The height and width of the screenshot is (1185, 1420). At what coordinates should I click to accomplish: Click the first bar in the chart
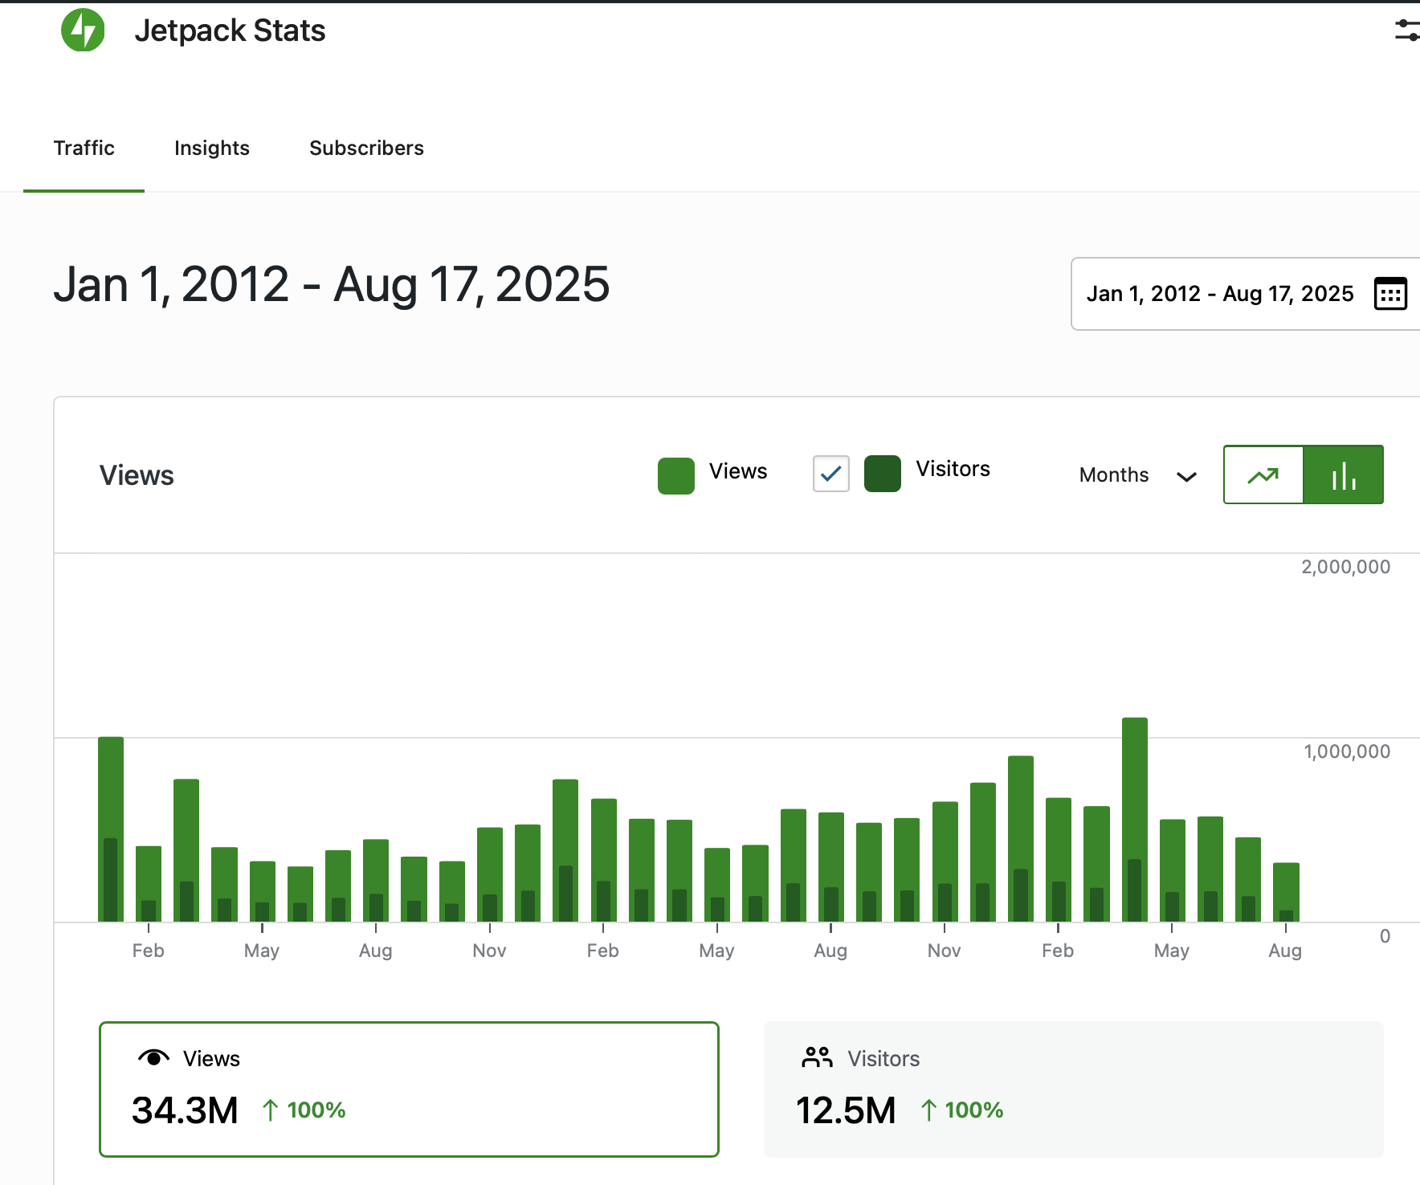tap(111, 829)
